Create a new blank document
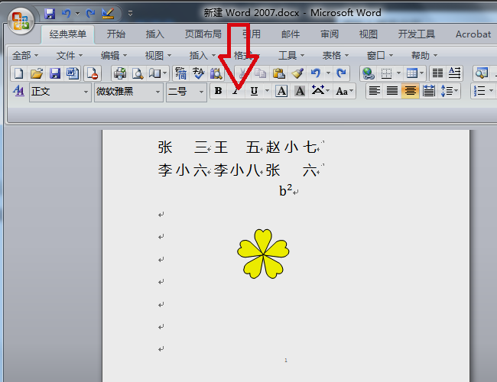The height and width of the screenshot is (382, 497). (x=18, y=73)
